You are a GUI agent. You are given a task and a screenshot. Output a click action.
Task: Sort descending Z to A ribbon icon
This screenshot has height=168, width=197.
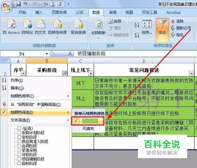[x=137, y=35]
